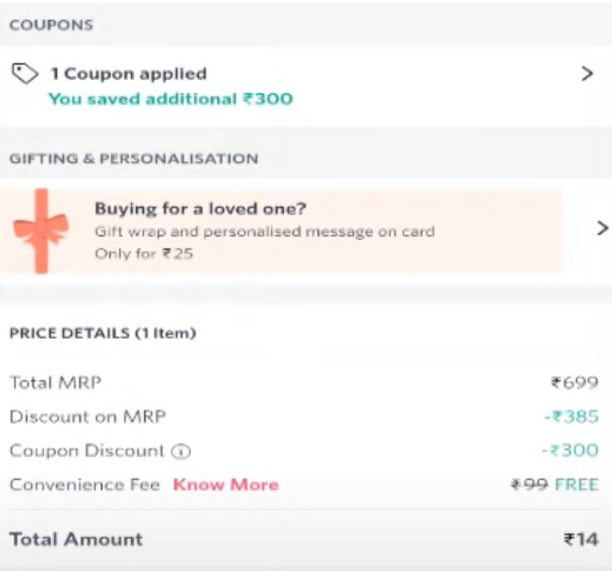Open the Know More convenience fee link
This screenshot has height=571, width=612.
coord(226,485)
